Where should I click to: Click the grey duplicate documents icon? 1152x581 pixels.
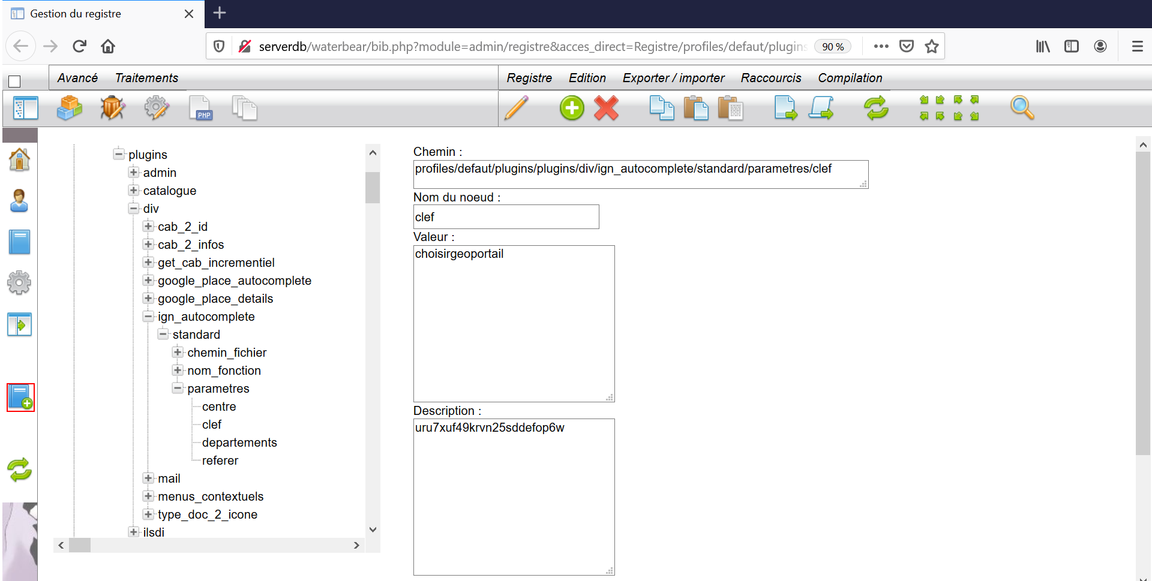[x=244, y=109]
